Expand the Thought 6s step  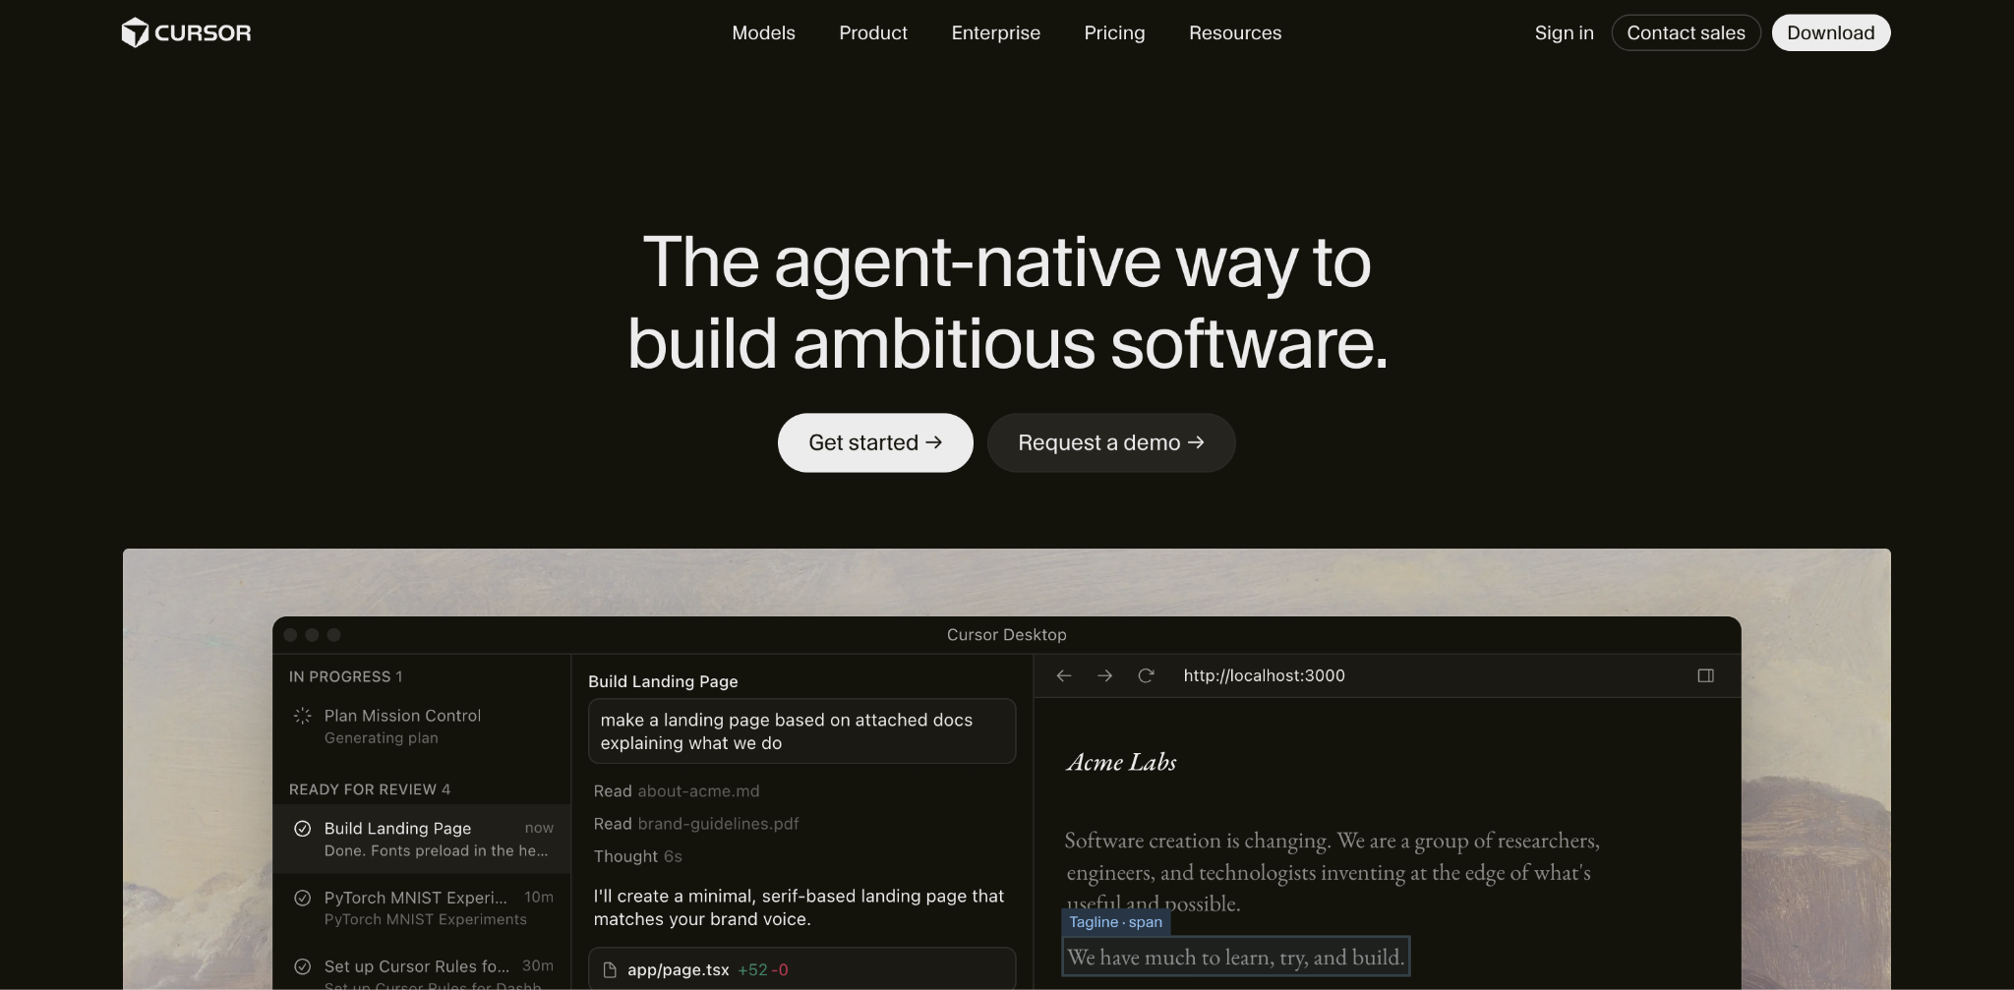click(637, 856)
